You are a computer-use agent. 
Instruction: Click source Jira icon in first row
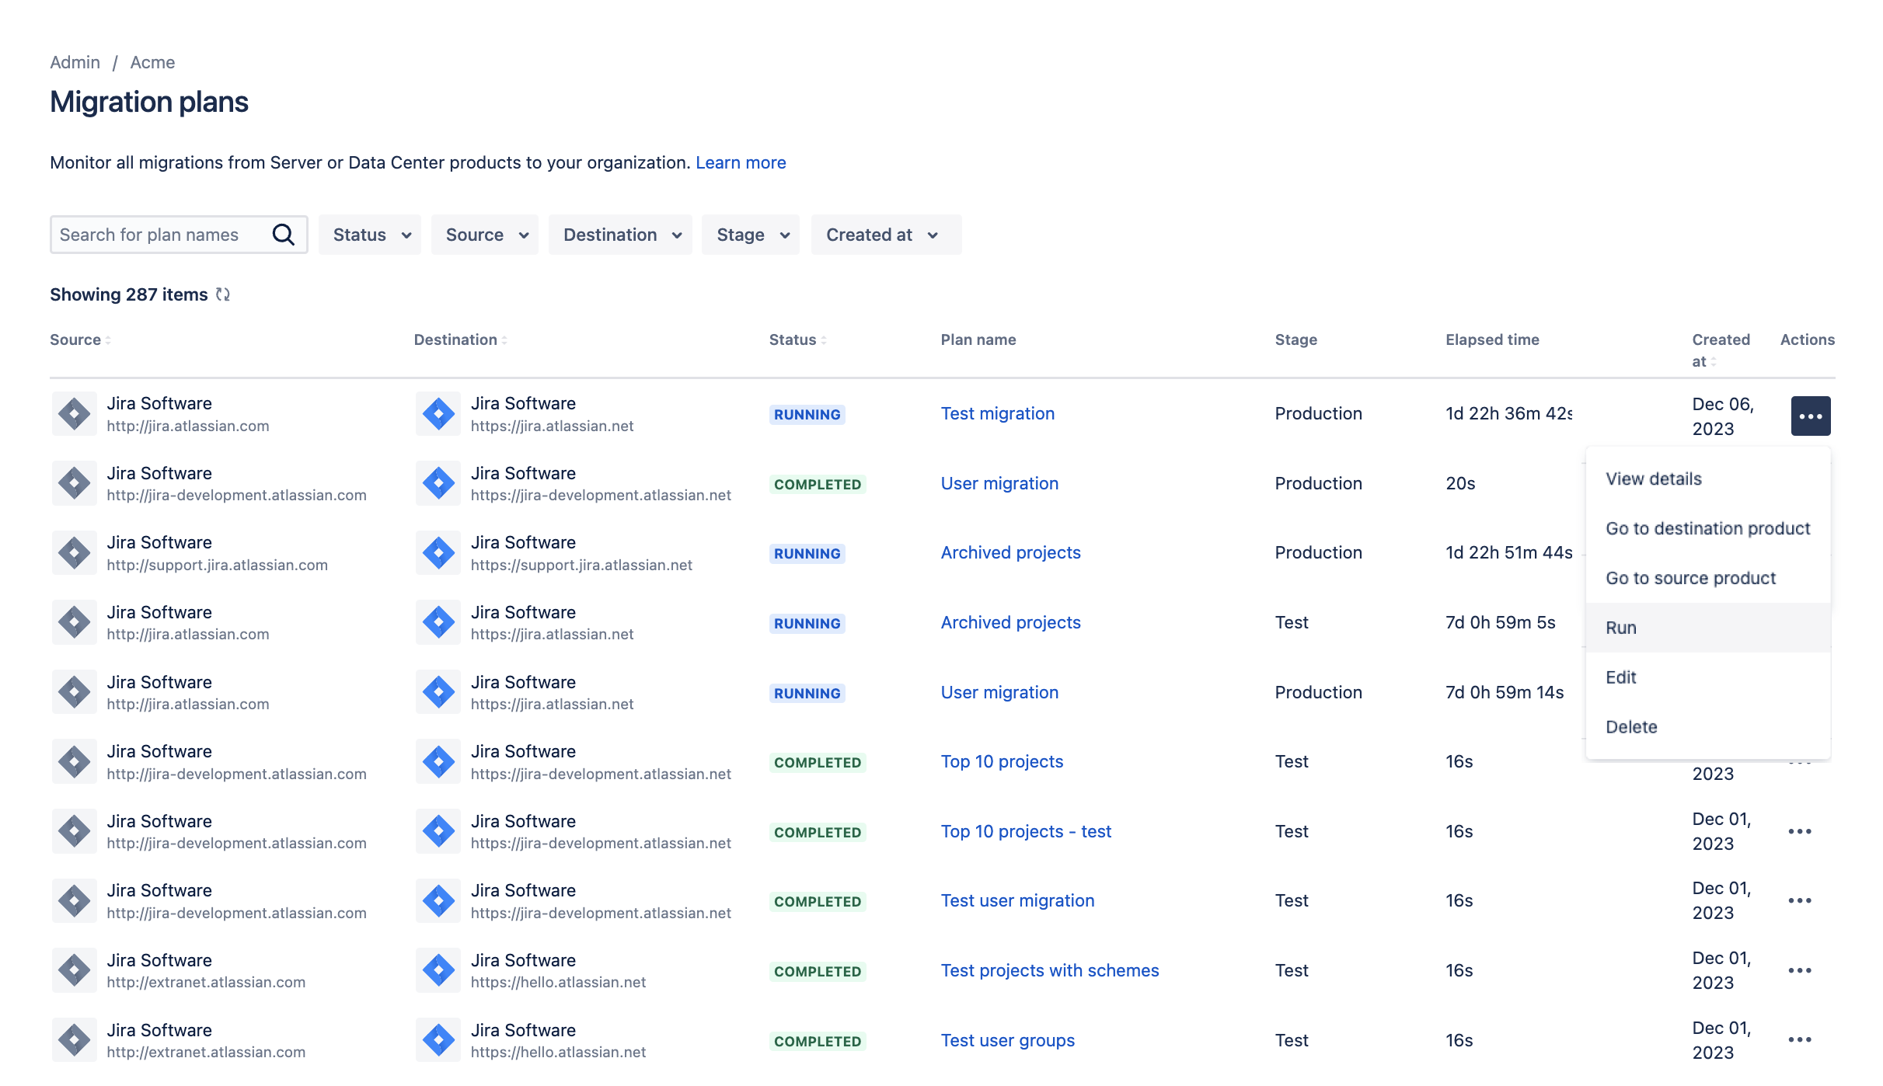click(75, 414)
